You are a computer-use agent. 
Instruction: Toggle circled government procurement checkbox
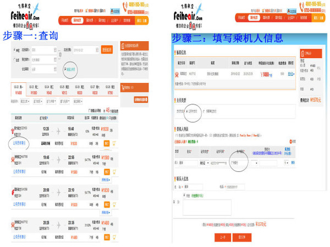tap(65, 69)
